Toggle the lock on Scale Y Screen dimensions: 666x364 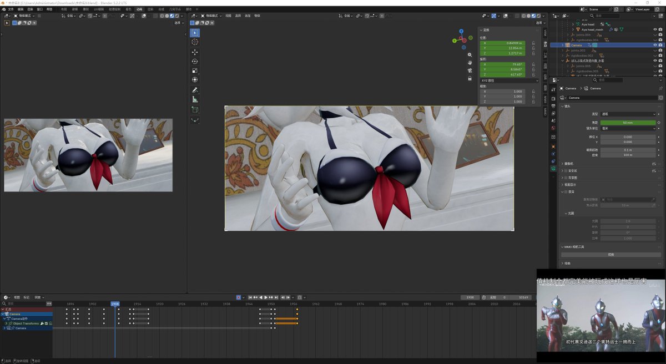click(x=533, y=97)
